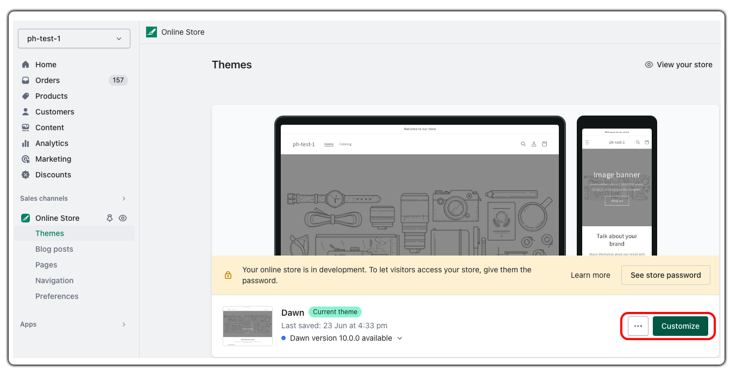
Task: Click the Discounts badge icon
Action: (26, 175)
